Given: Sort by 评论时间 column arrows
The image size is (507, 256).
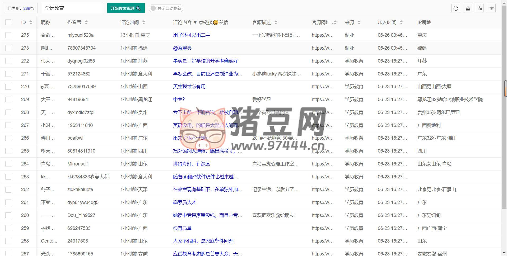Looking at the screenshot, I should tap(144, 22).
